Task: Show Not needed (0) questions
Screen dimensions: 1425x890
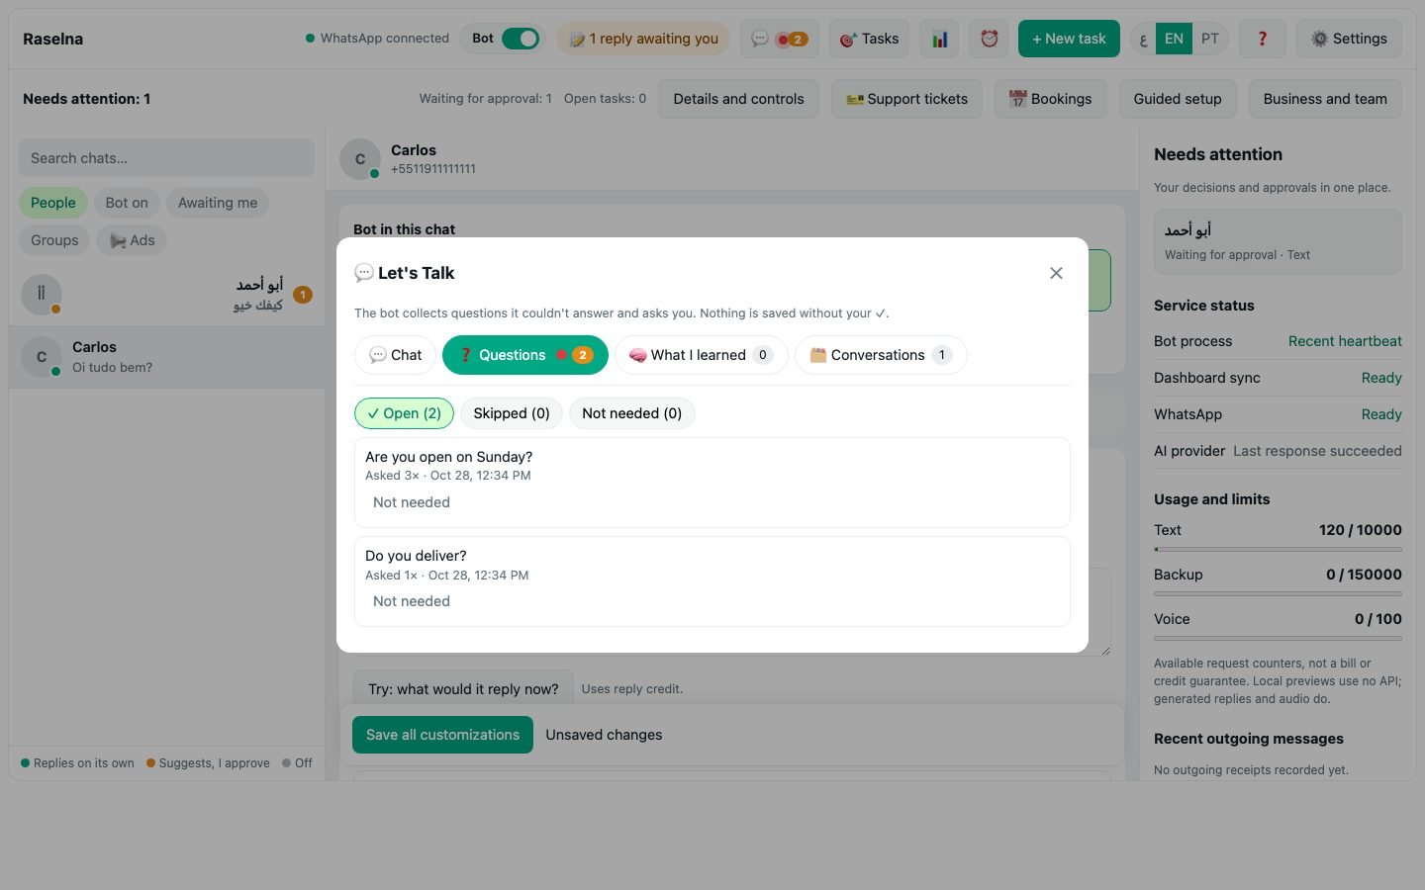Action: point(631,413)
